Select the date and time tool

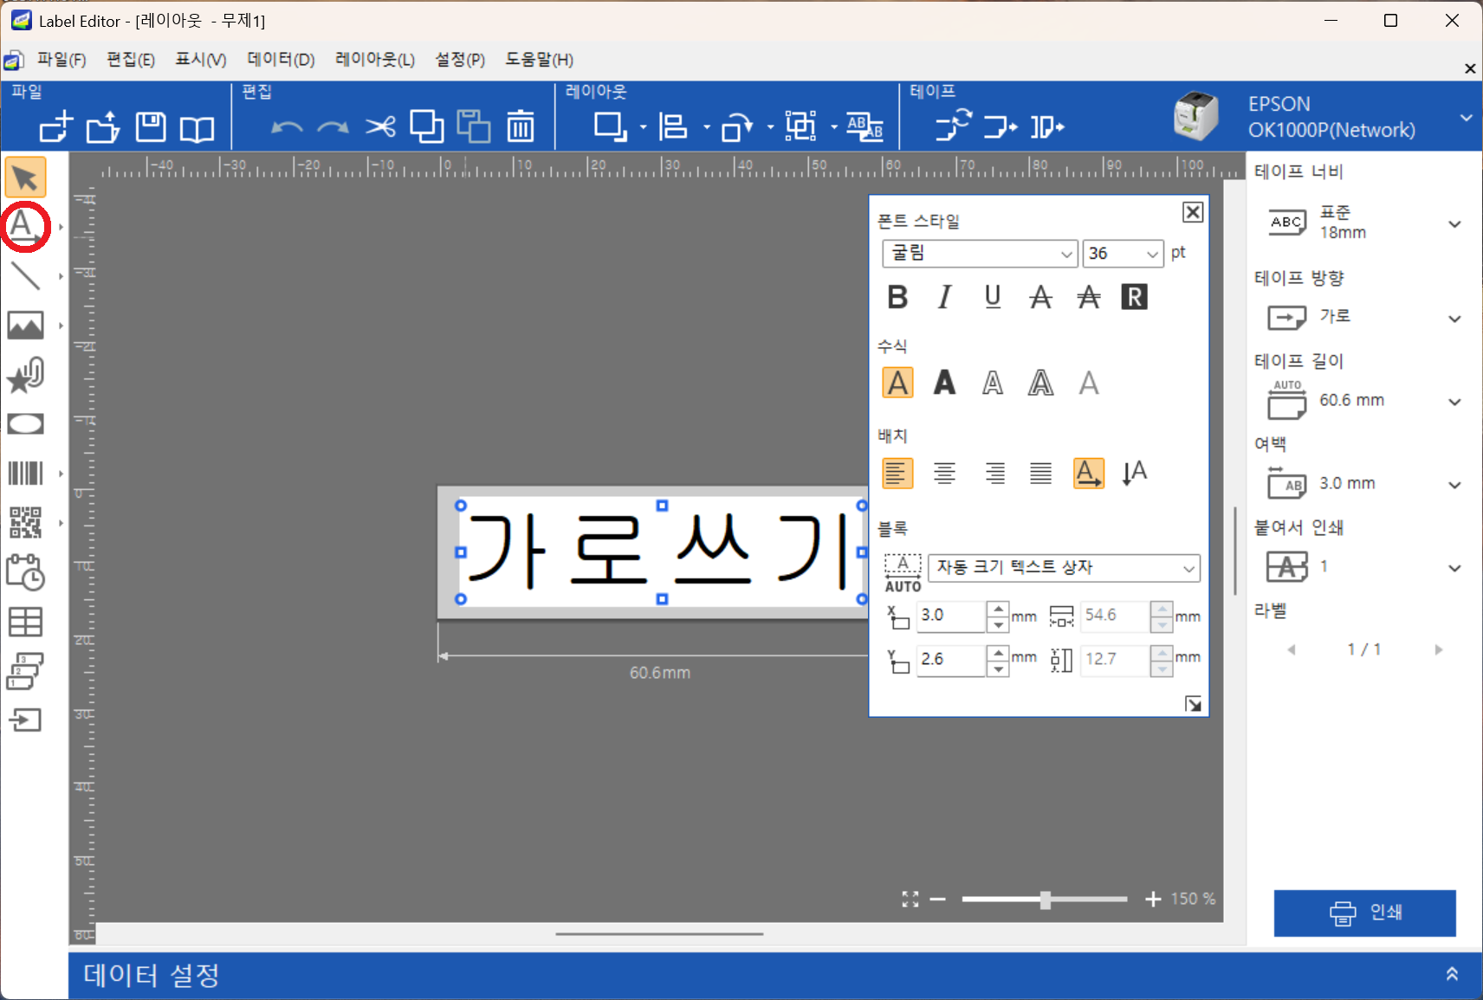pos(25,572)
